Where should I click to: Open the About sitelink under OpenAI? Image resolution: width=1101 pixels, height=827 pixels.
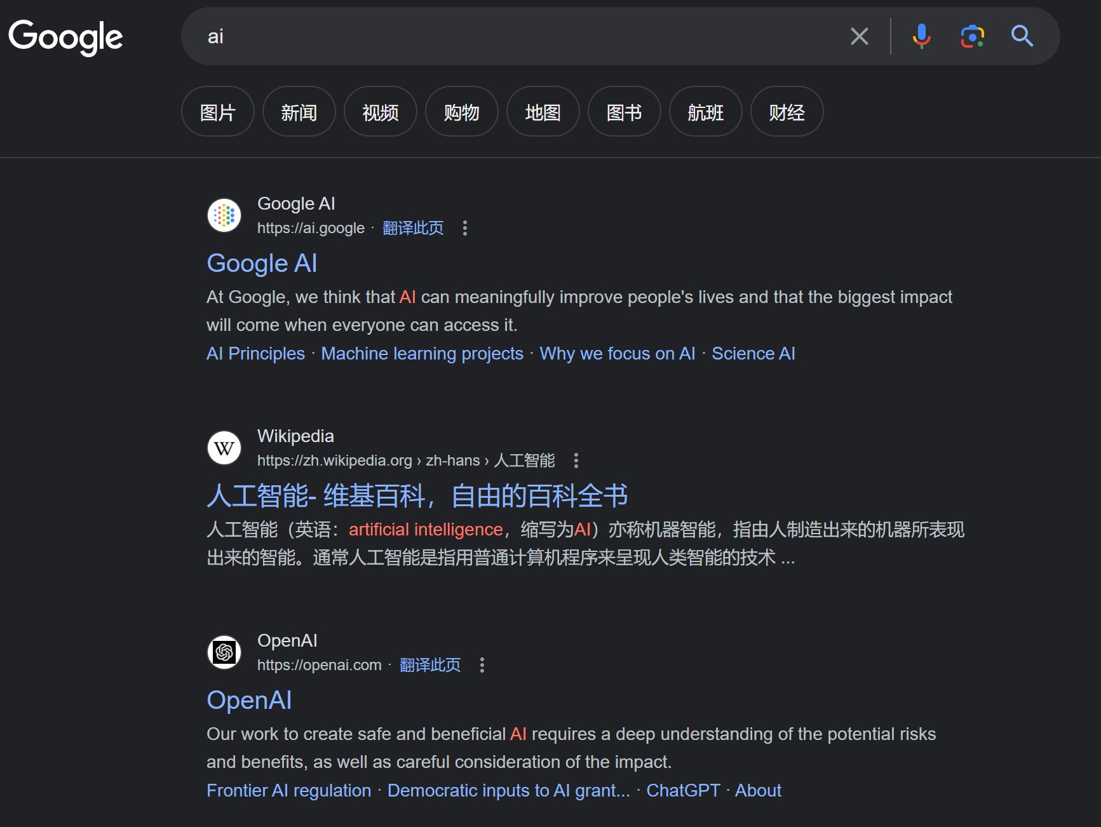tap(758, 790)
